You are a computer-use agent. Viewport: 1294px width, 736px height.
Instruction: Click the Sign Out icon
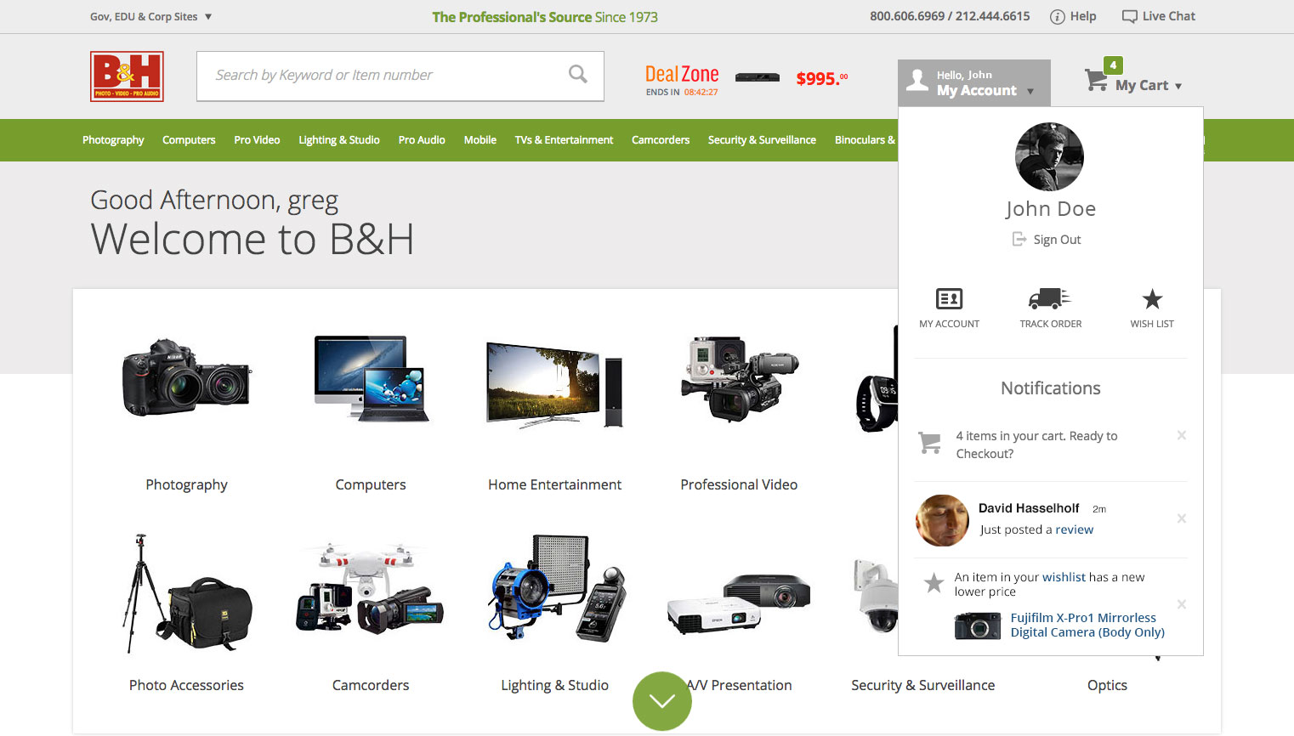[1019, 240]
